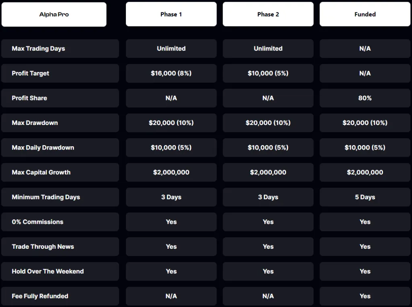Click the 5 Days cell in Funded column

click(x=365, y=197)
